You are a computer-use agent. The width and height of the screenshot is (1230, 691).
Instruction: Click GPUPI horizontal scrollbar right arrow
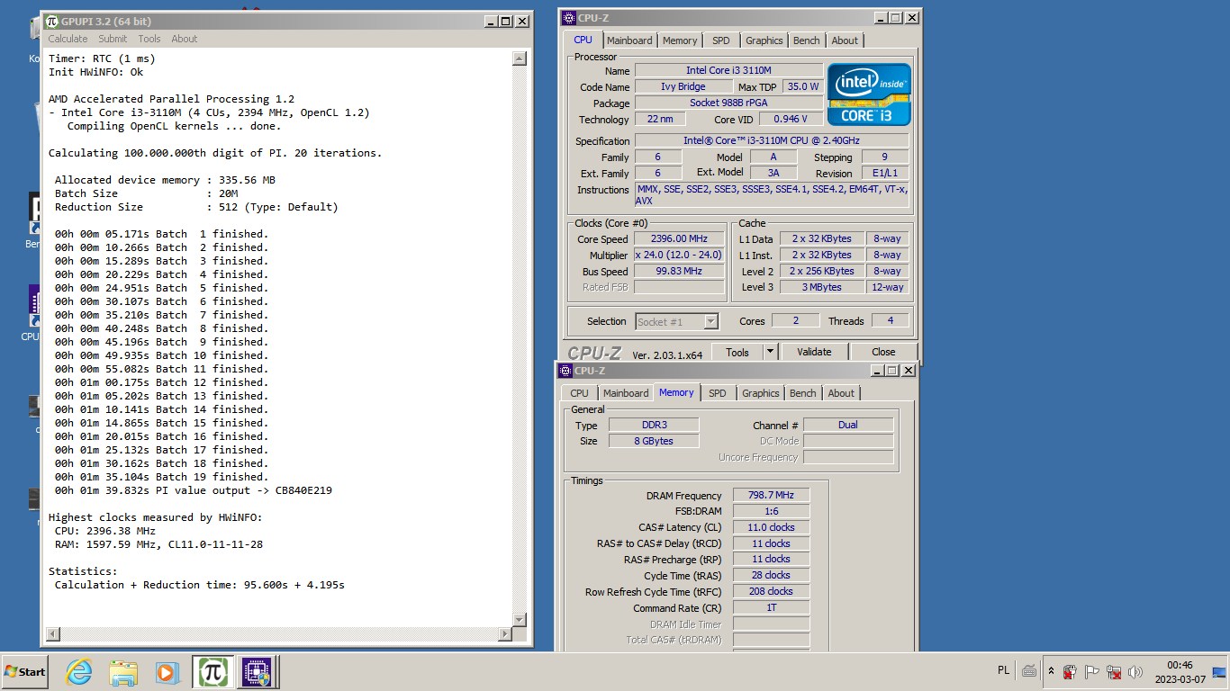point(504,634)
